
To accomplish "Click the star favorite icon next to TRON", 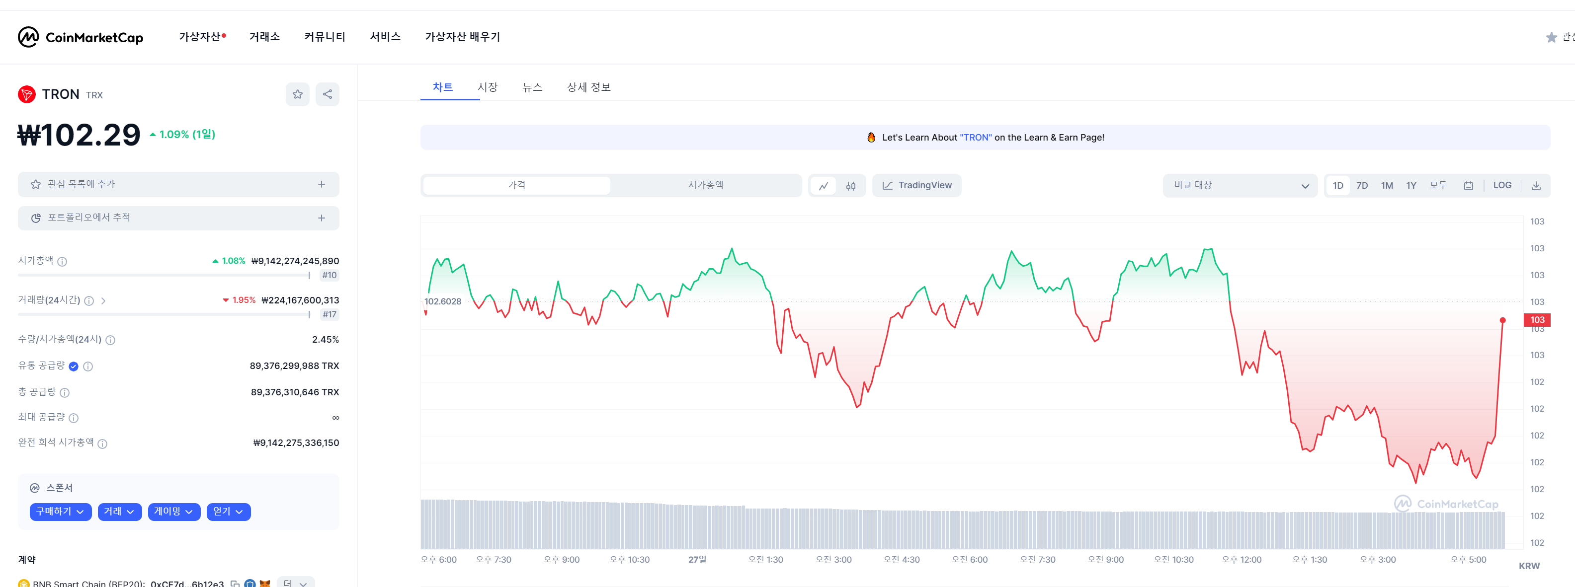I will point(297,94).
